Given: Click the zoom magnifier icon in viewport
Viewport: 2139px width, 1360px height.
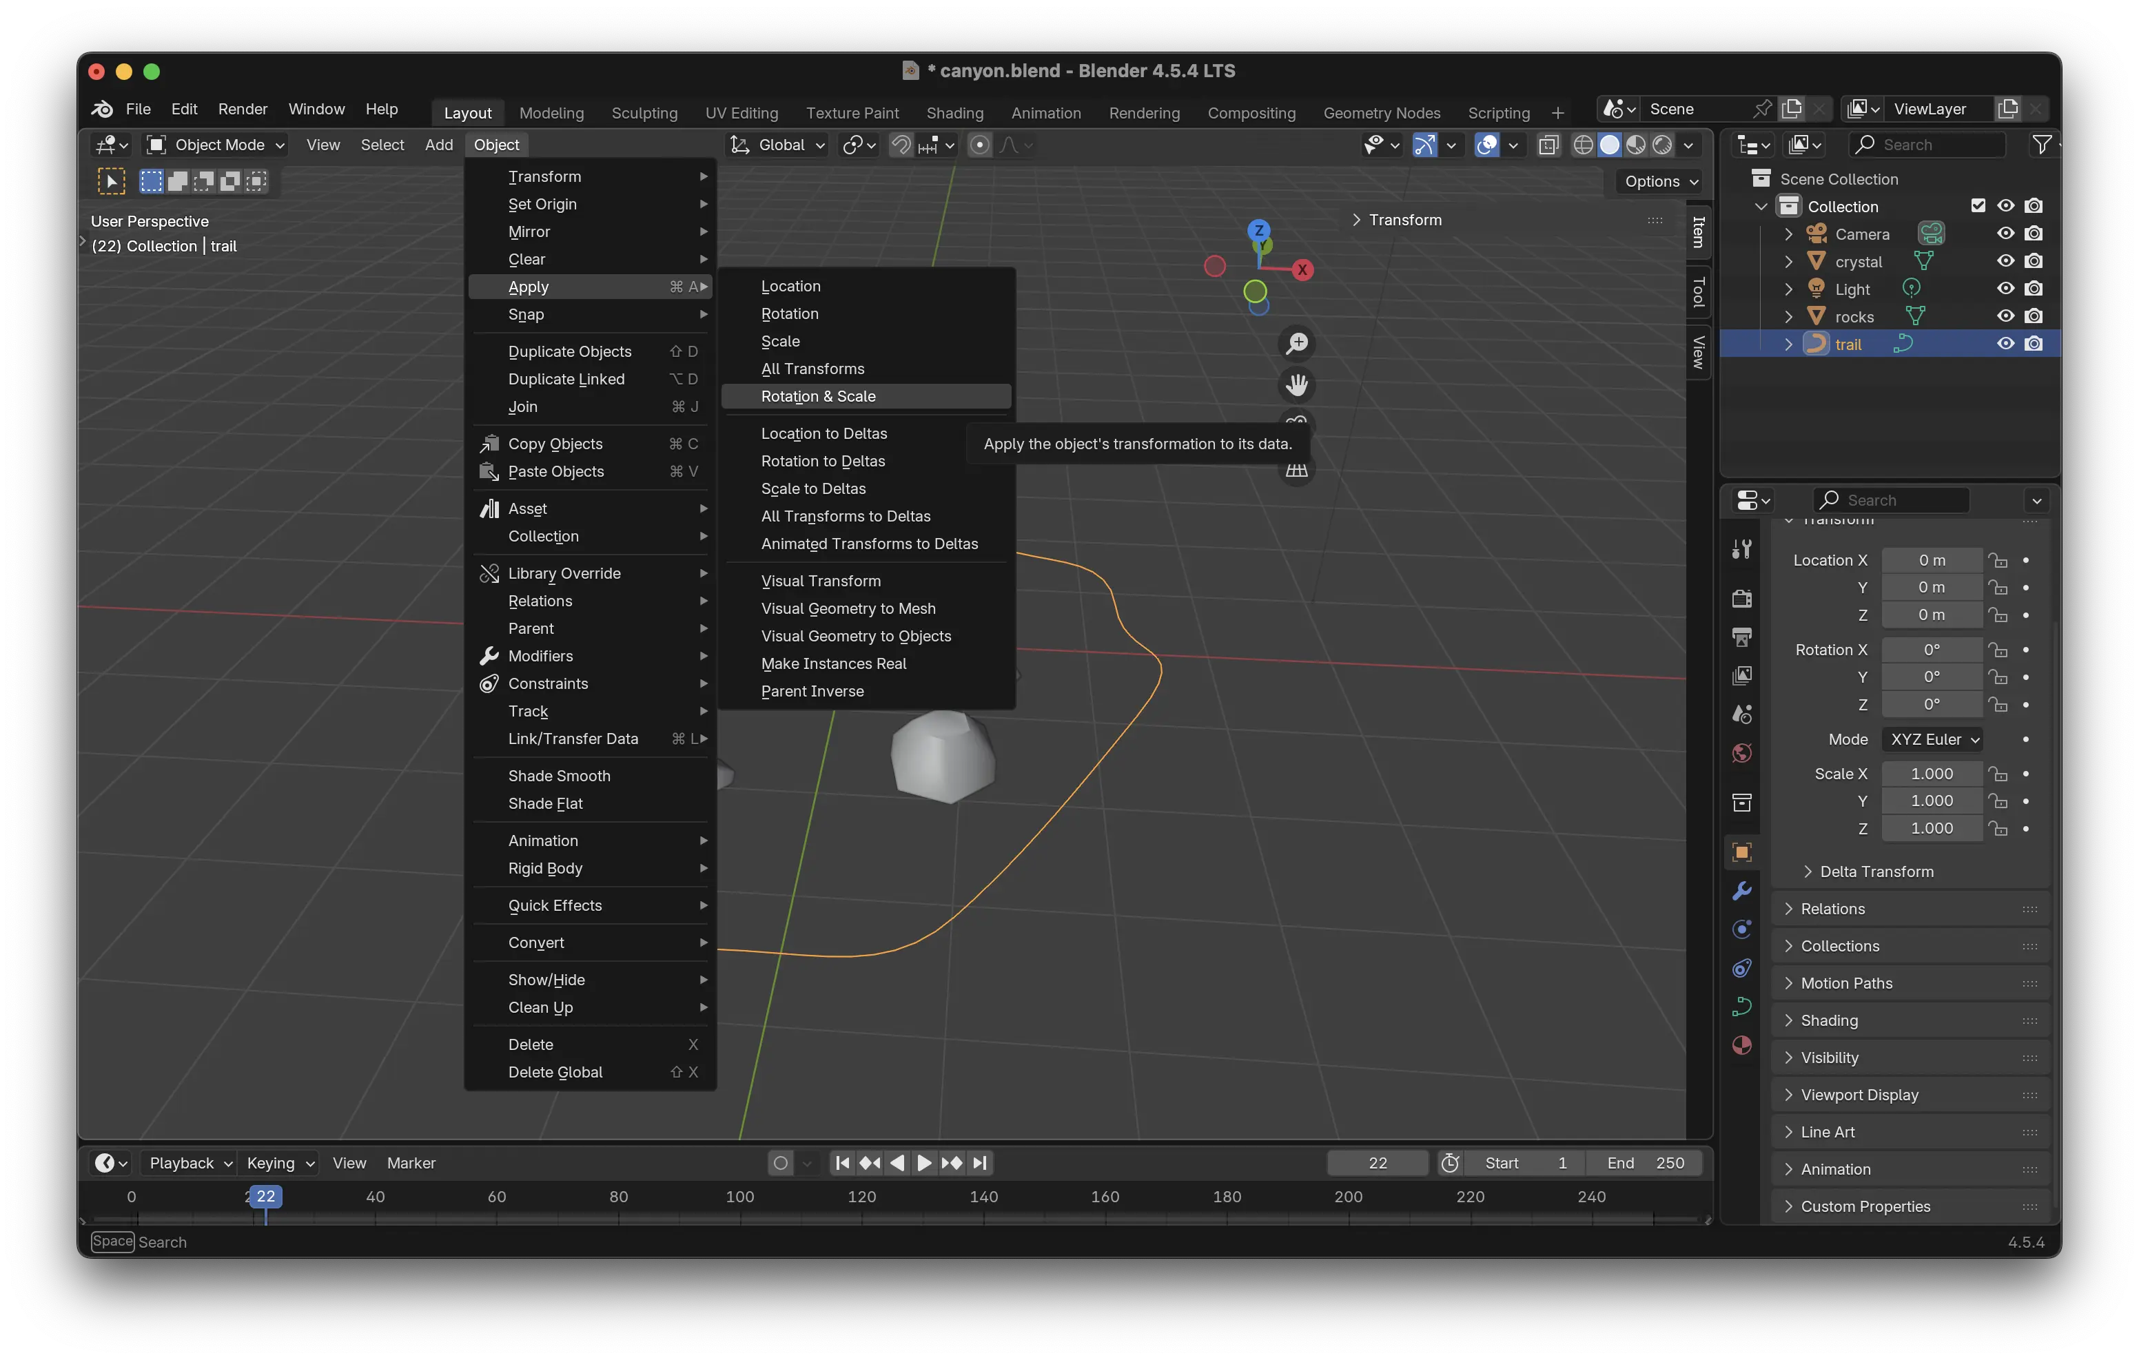Looking at the screenshot, I should (x=1297, y=344).
